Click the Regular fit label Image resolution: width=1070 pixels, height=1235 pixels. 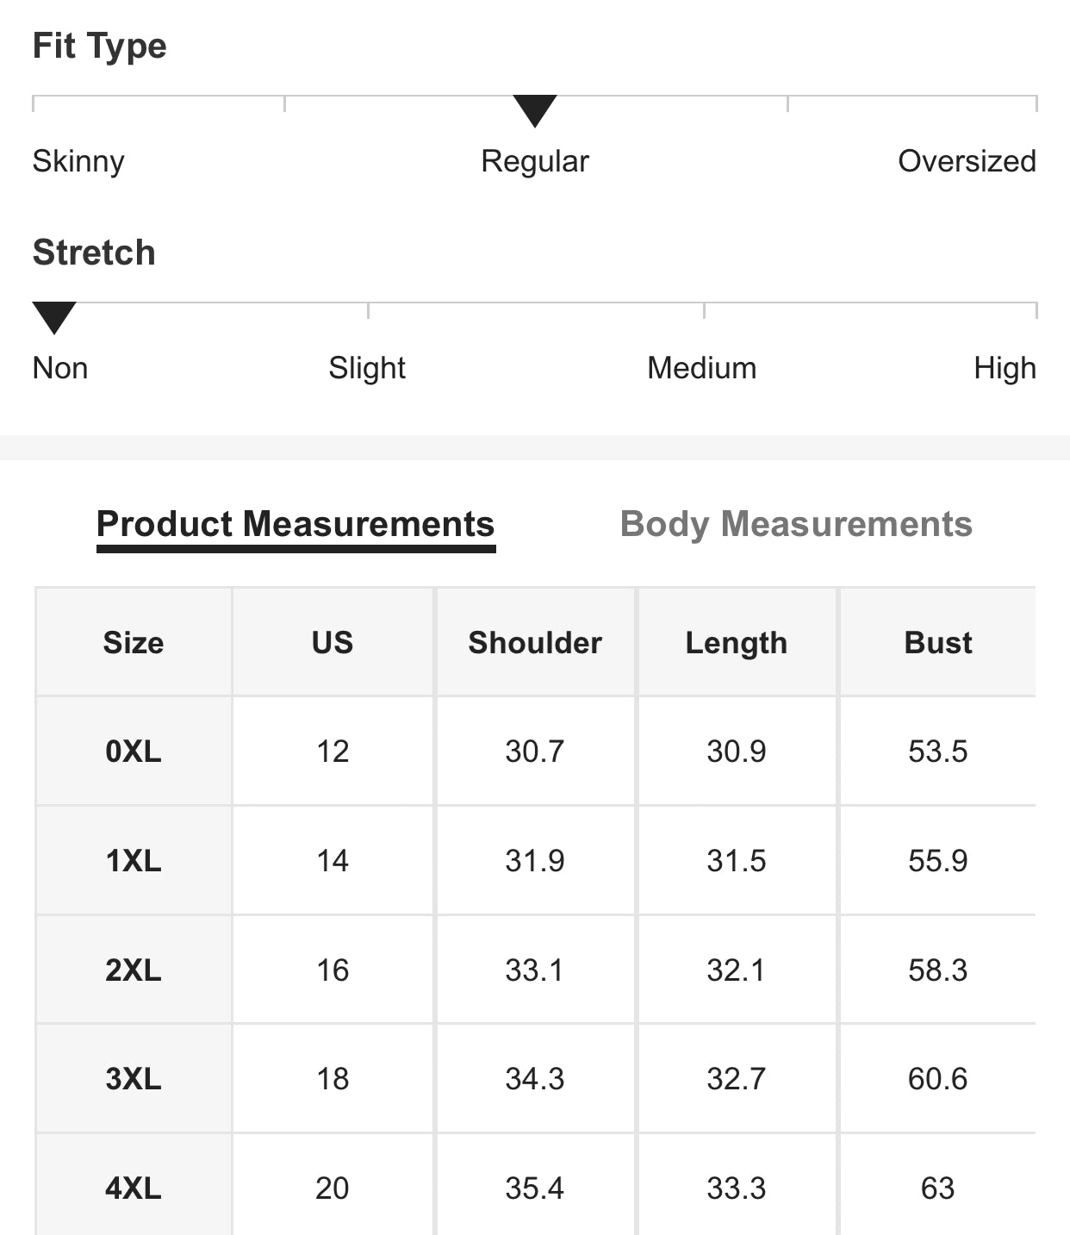click(535, 161)
